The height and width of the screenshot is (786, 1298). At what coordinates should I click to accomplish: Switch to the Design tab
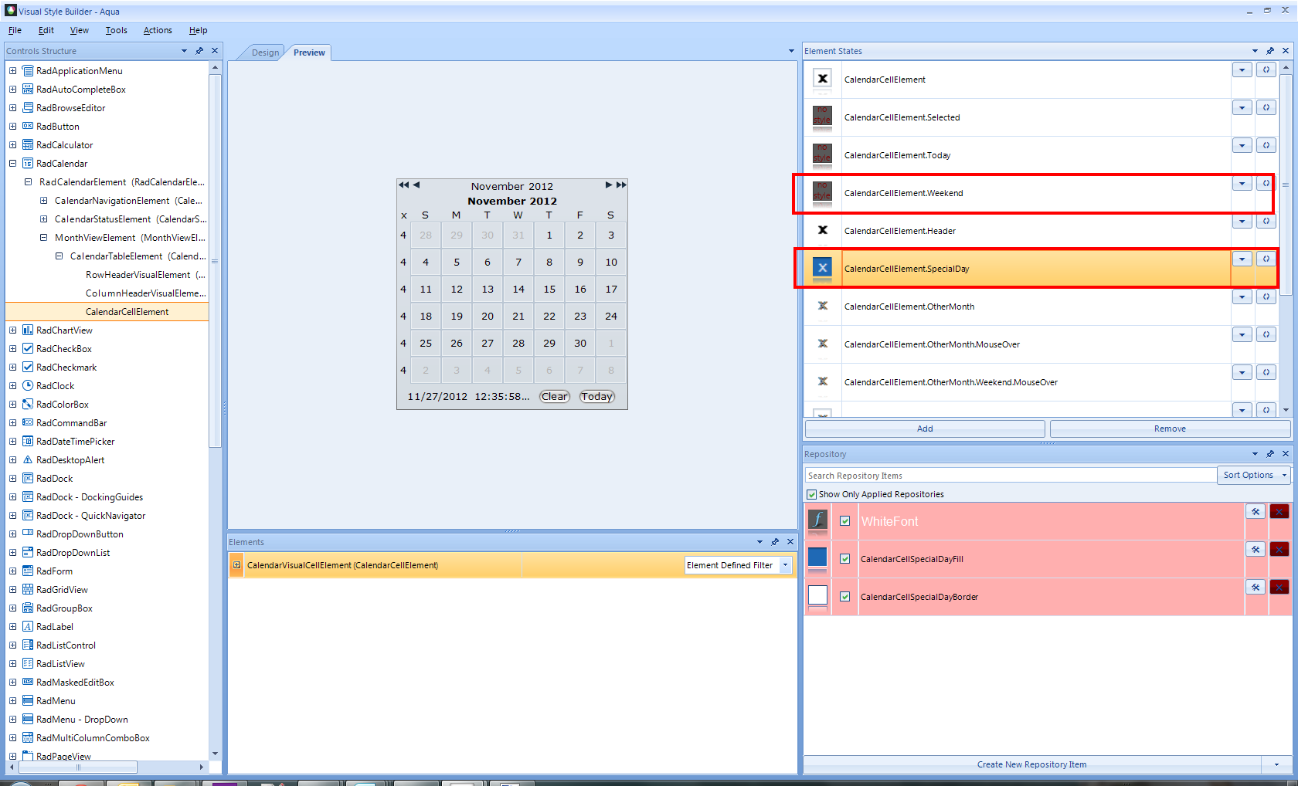tap(265, 53)
